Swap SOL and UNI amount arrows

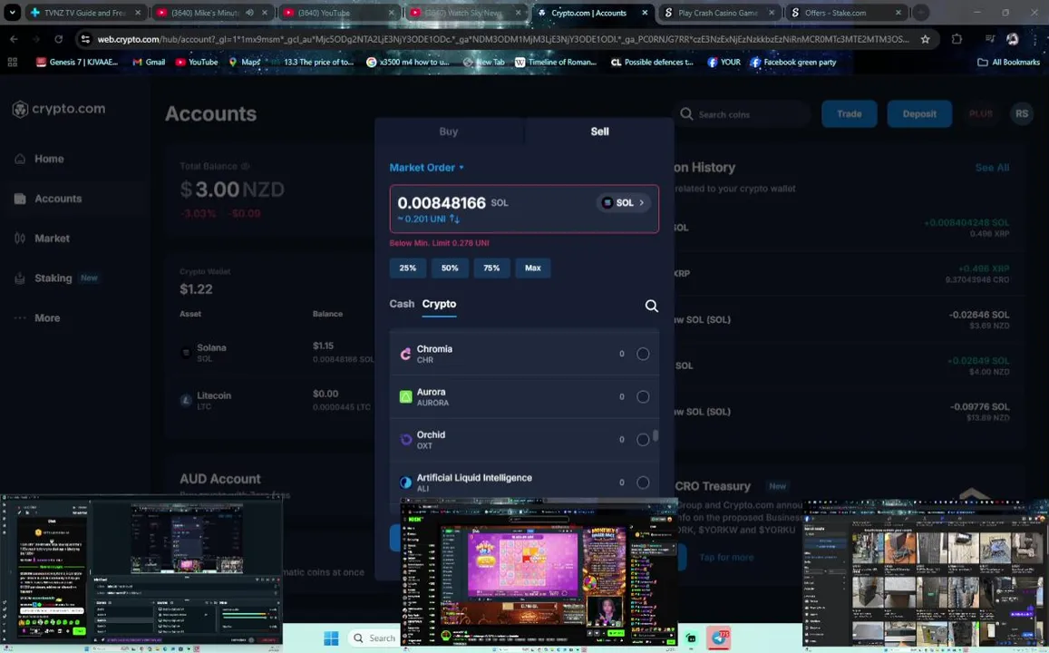[x=455, y=219]
